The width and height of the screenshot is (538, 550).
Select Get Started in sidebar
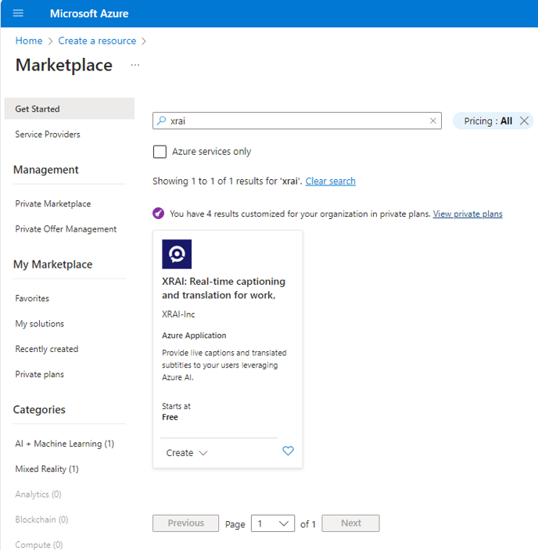tap(70, 109)
